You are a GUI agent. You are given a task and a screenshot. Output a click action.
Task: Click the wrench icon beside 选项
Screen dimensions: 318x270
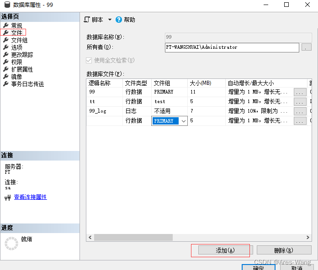click(5, 47)
